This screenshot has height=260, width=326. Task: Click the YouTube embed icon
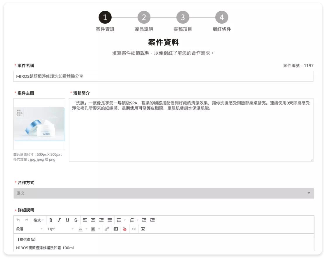point(125,229)
